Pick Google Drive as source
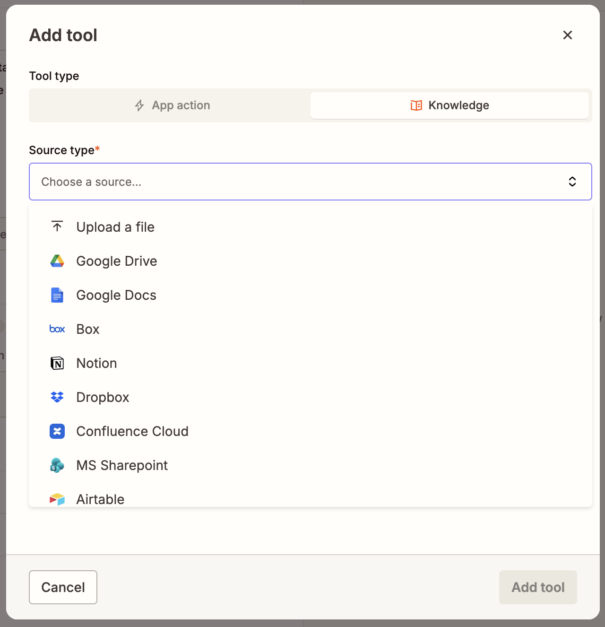 coord(311,261)
